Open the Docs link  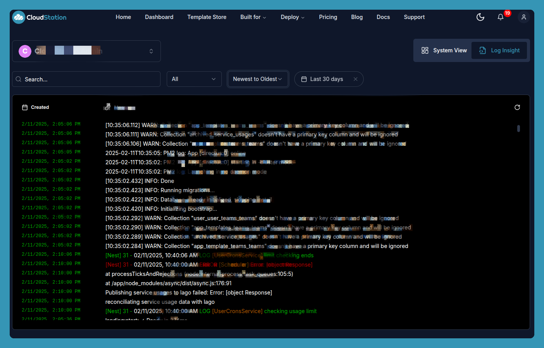[383, 17]
